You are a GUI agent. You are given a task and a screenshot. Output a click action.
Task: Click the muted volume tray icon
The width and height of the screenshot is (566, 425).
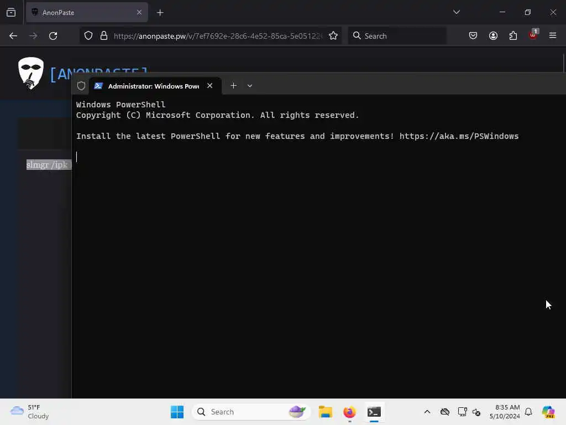[x=476, y=412]
